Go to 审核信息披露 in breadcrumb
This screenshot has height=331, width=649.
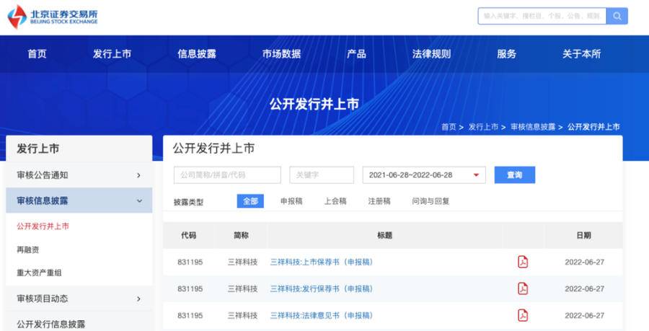[533, 127]
